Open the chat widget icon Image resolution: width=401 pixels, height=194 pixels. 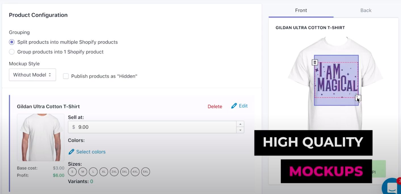(x=392, y=187)
